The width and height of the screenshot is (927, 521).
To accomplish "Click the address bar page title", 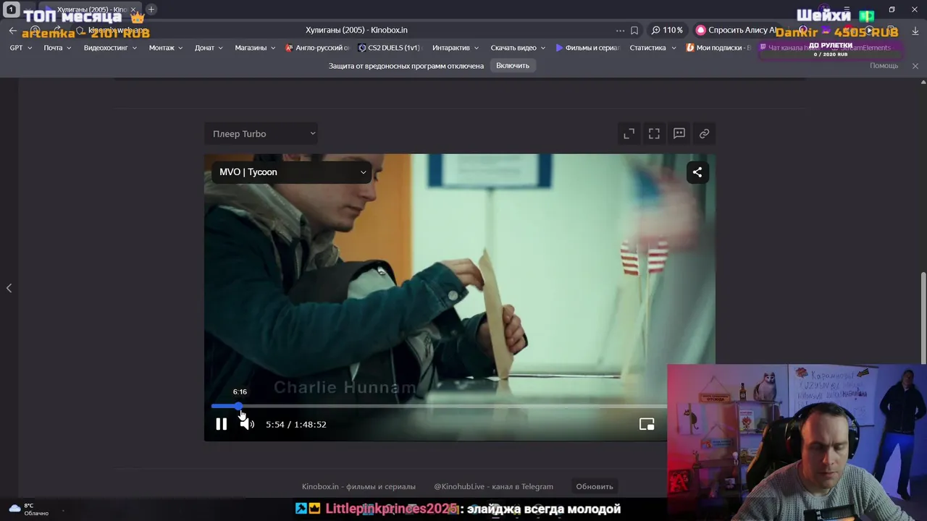I will (356, 30).
